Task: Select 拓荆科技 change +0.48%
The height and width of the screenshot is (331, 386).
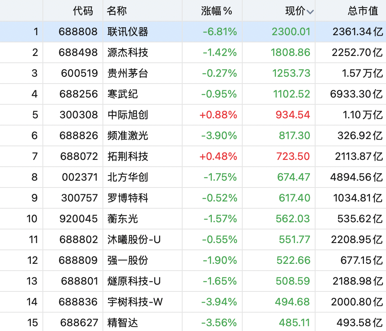Action: 218,156
